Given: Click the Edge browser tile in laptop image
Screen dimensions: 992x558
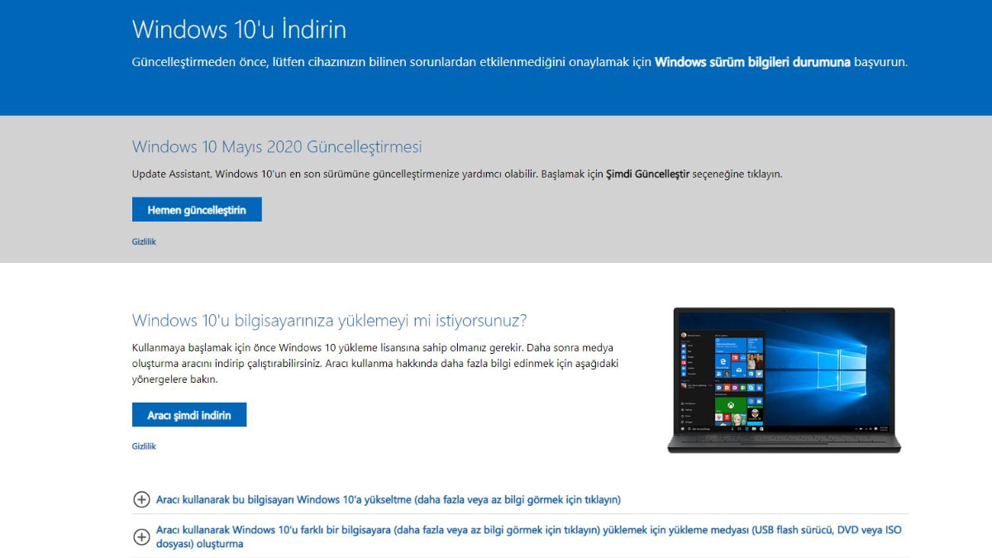Looking at the screenshot, I should (x=723, y=361).
